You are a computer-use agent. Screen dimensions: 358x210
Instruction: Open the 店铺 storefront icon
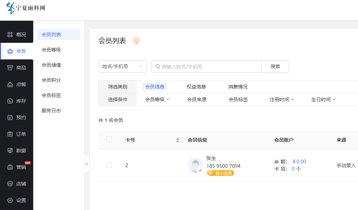pyautogui.click(x=10, y=184)
